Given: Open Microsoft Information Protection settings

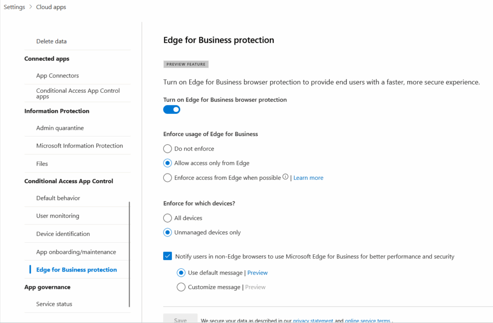Looking at the screenshot, I should (x=79, y=146).
